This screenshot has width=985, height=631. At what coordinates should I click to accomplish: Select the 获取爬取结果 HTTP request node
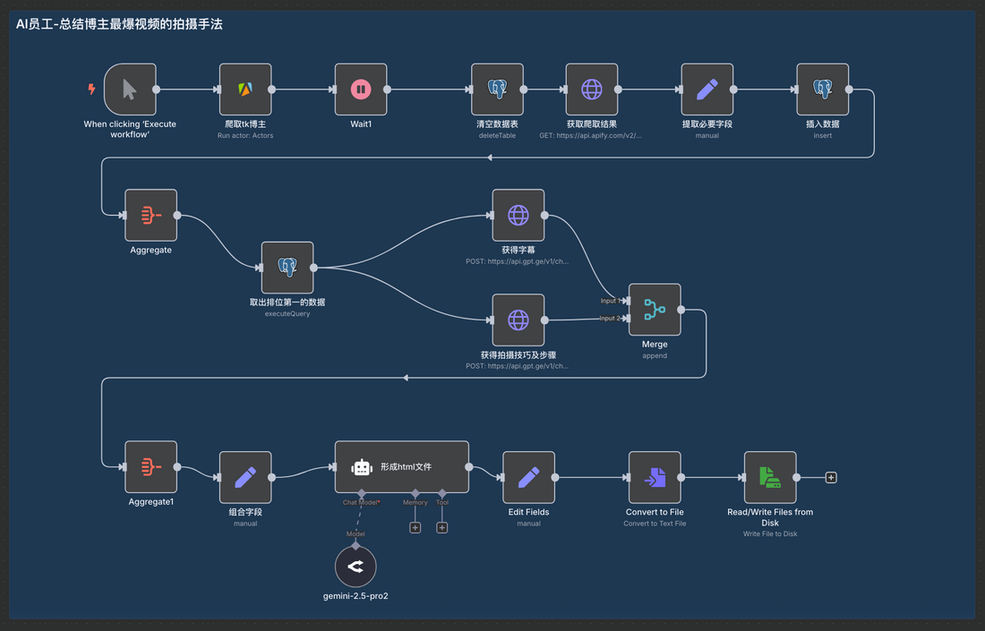click(592, 90)
